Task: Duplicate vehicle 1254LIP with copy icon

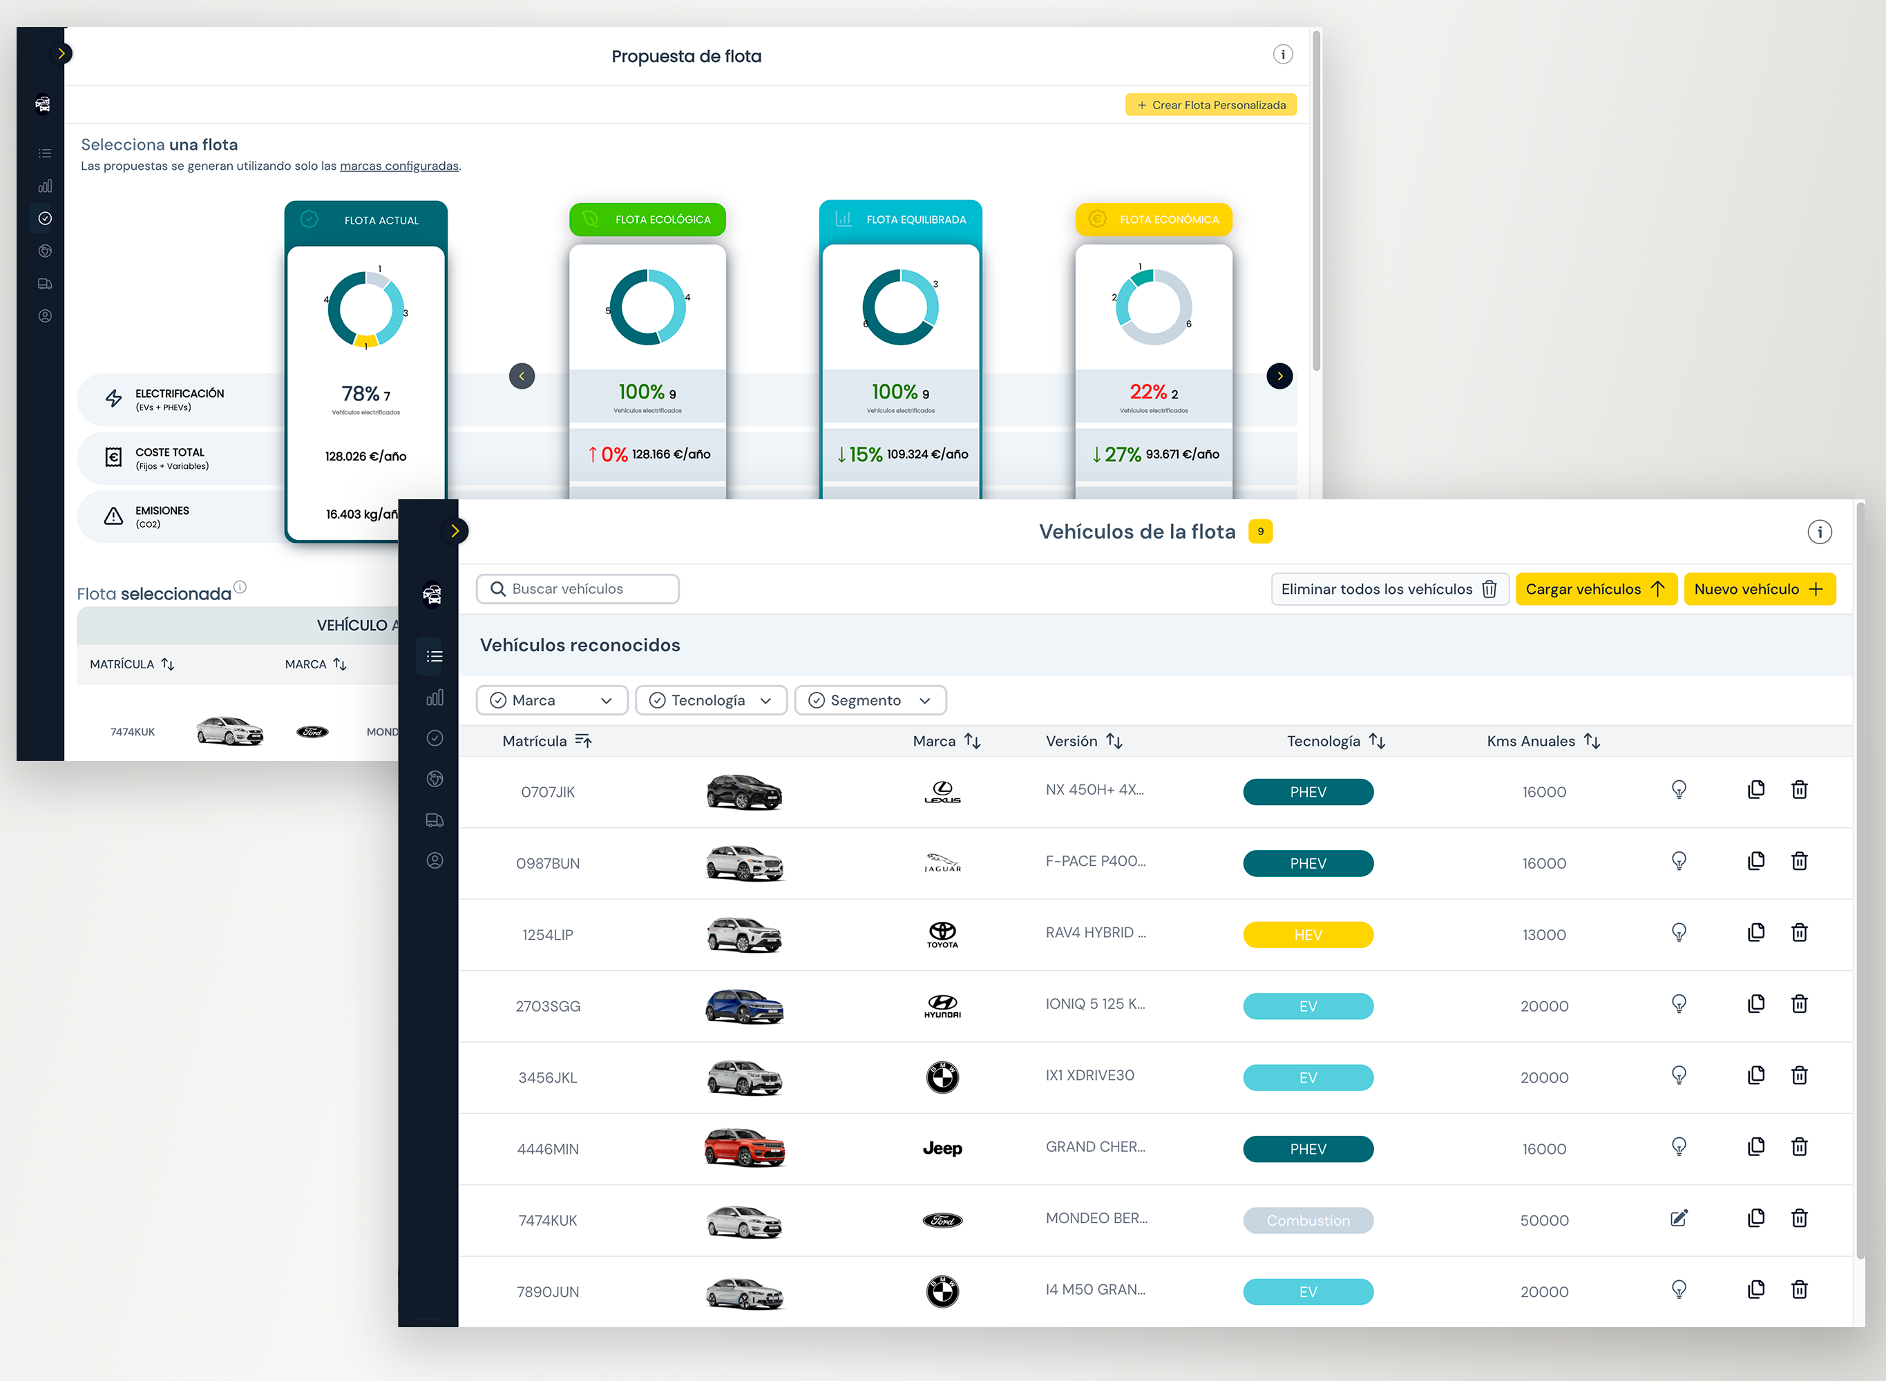Action: tap(1755, 932)
